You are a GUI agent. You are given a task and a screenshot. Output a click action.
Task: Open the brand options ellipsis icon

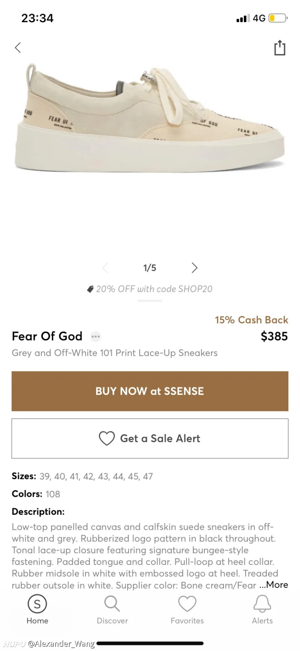(96, 337)
